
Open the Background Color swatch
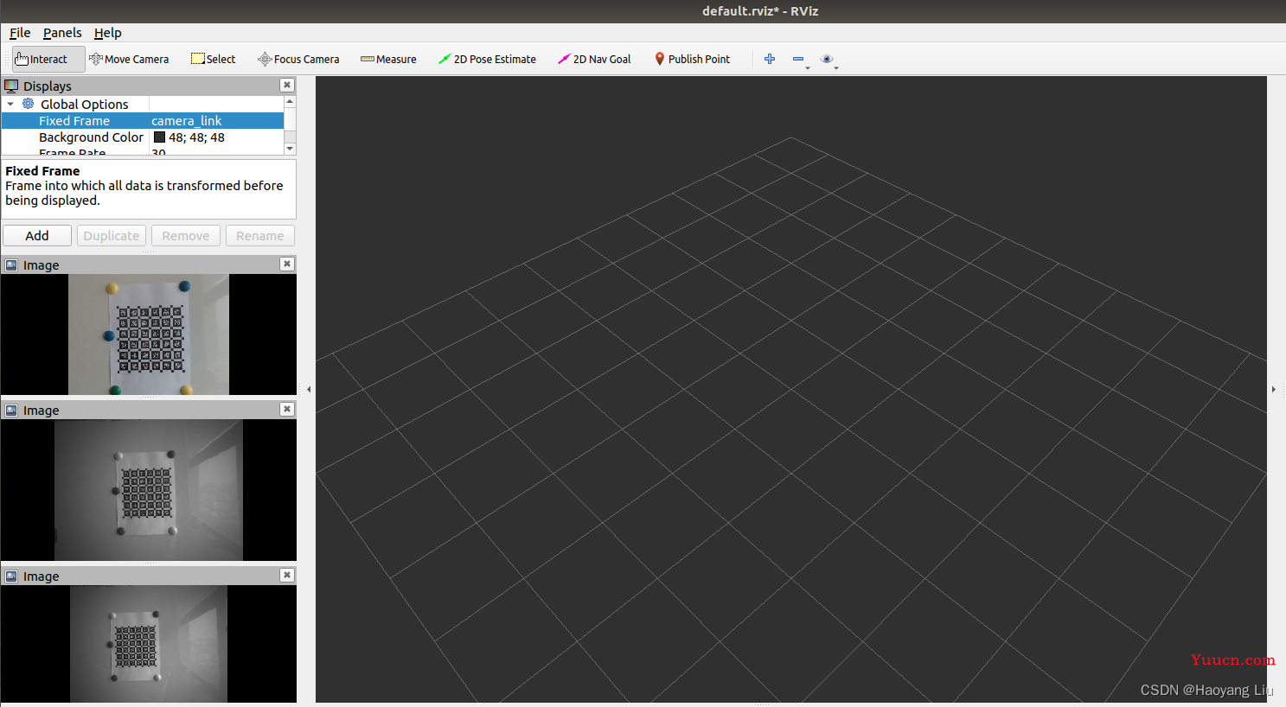tap(159, 137)
